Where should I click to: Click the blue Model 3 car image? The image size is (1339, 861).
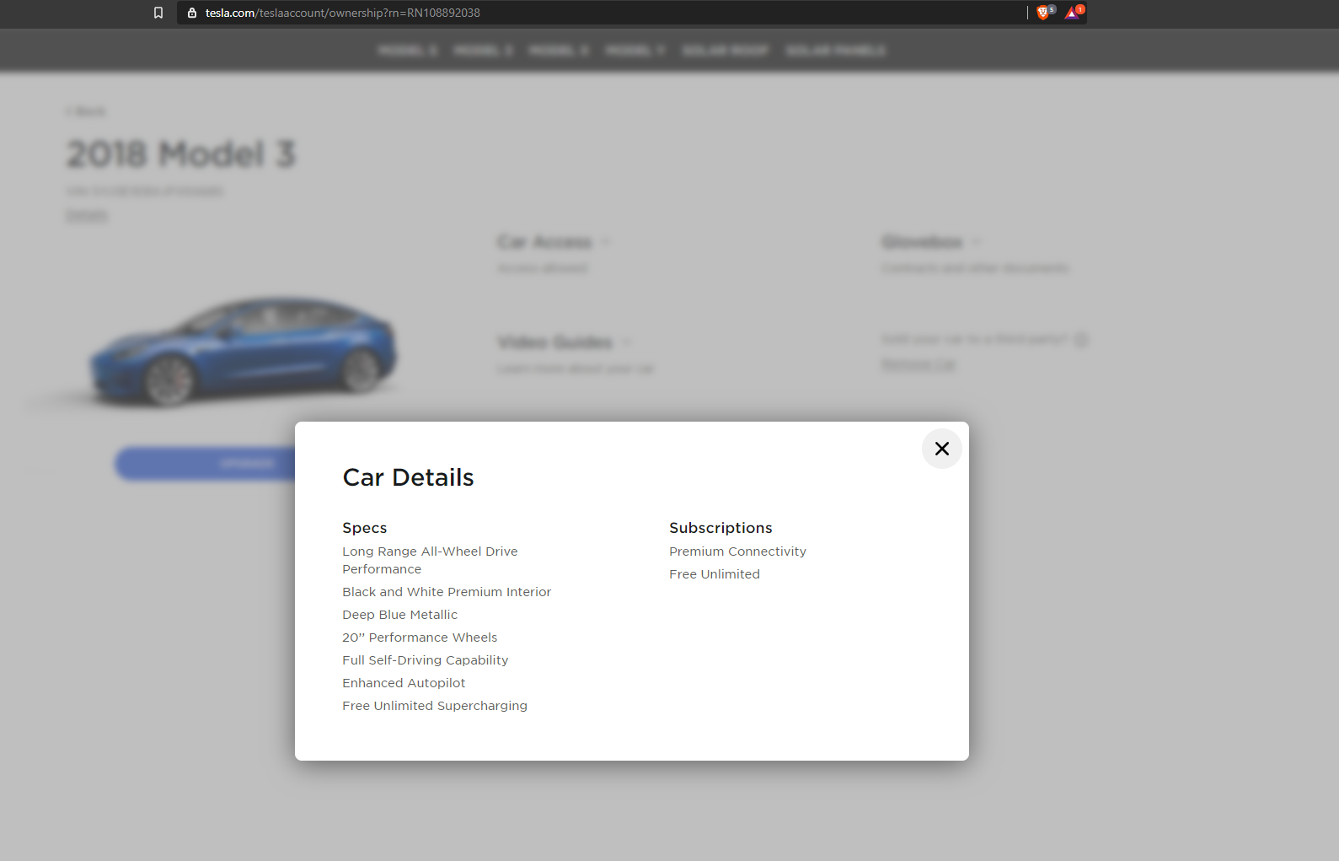pyautogui.click(x=244, y=350)
